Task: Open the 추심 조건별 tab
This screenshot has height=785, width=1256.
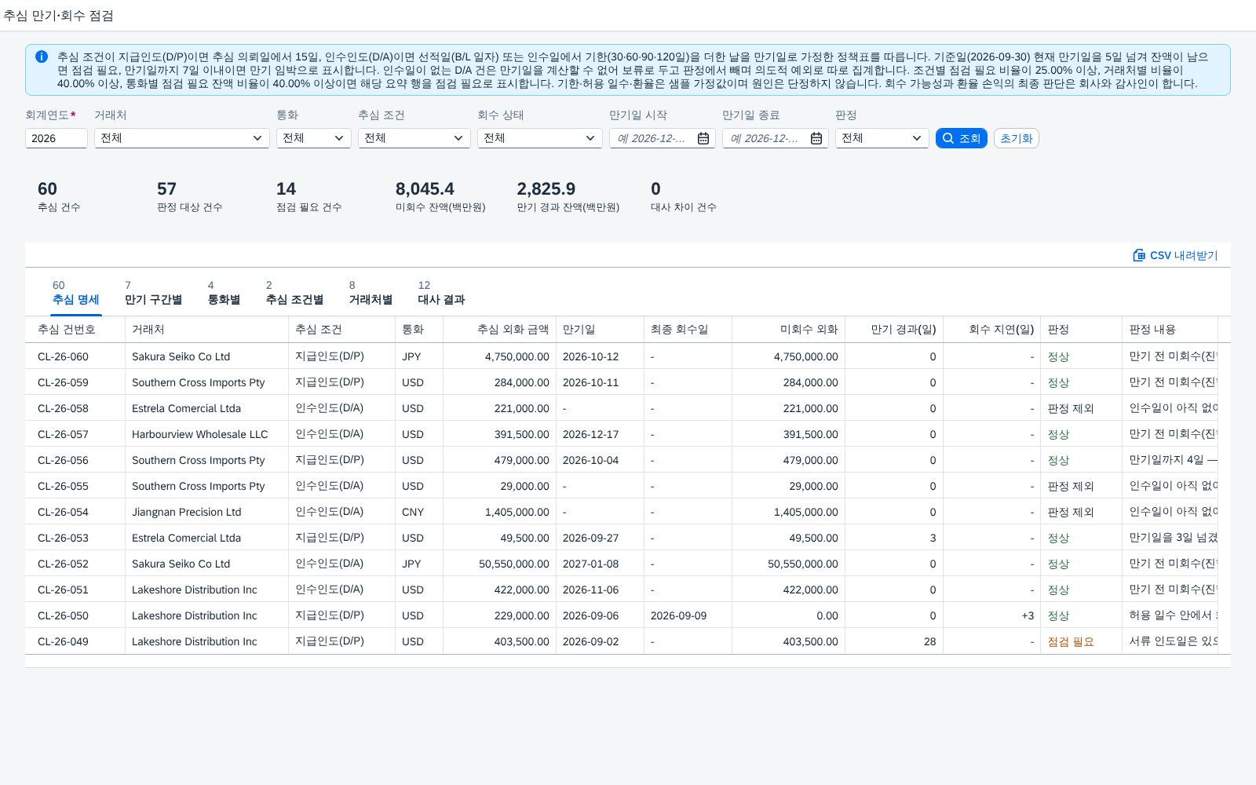Action: [294, 293]
